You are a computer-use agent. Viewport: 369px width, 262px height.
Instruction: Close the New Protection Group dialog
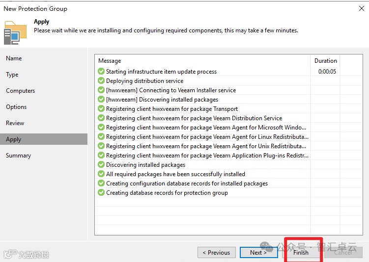(362, 8)
